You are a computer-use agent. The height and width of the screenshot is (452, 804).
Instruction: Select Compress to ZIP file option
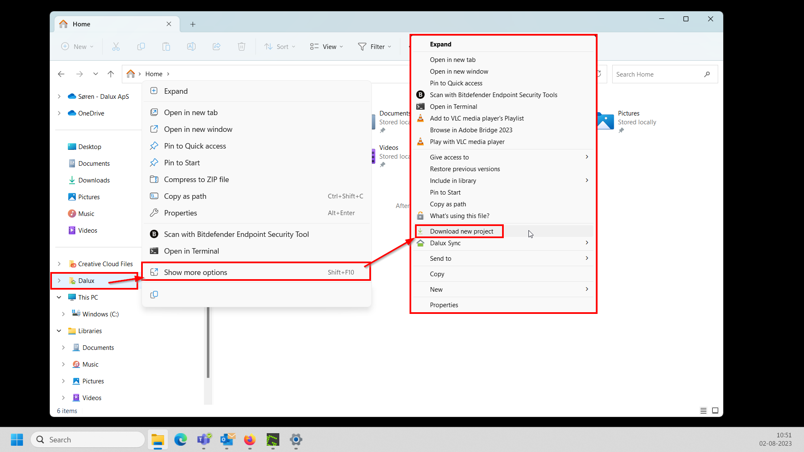(196, 180)
